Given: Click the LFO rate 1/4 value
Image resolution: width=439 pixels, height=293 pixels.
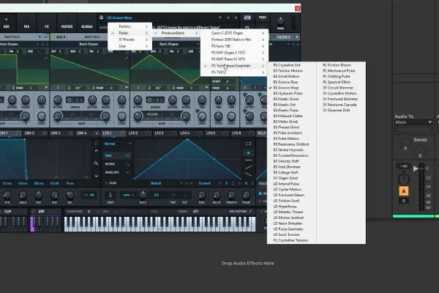Looking at the screenshot, I should pos(157,195).
